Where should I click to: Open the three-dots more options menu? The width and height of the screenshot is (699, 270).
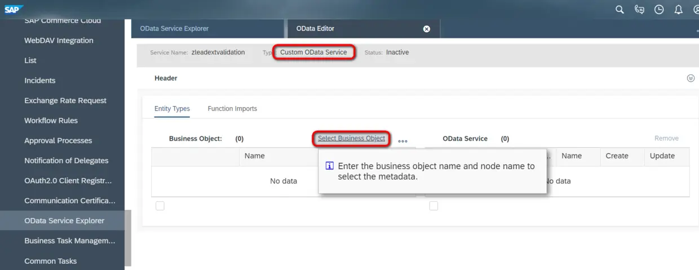[402, 141]
